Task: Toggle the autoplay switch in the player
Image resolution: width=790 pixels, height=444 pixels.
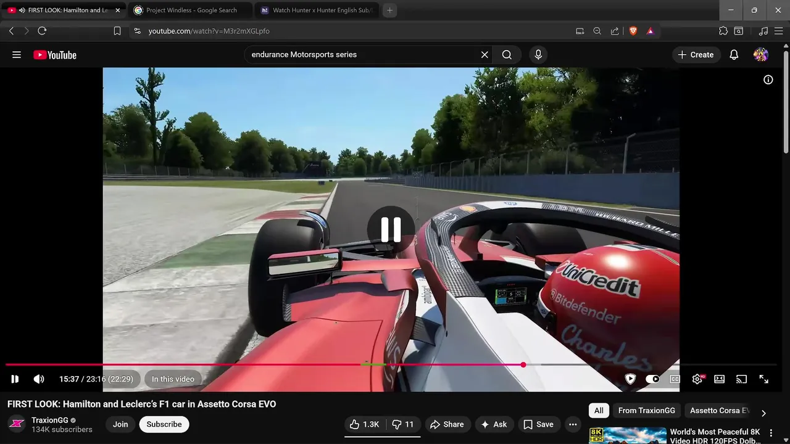Action: (x=652, y=379)
